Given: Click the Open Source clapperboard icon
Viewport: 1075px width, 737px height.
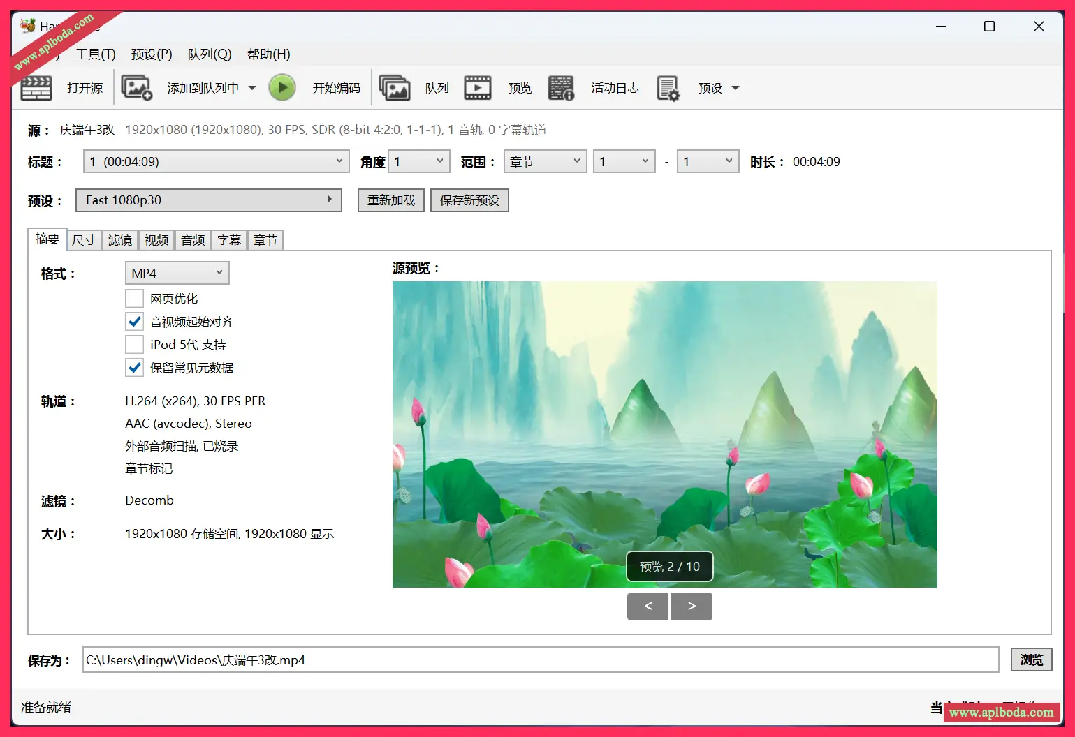Looking at the screenshot, I should pyautogui.click(x=36, y=89).
